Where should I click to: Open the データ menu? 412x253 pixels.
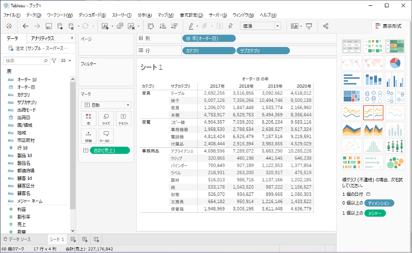(33, 15)
